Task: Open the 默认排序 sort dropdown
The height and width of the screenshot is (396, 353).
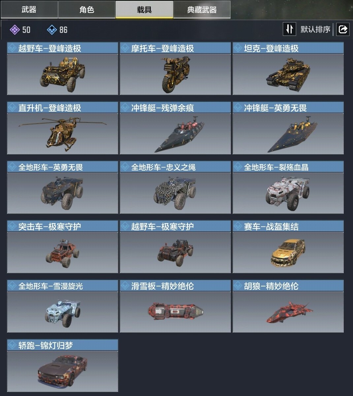Action: pos(315,29)
